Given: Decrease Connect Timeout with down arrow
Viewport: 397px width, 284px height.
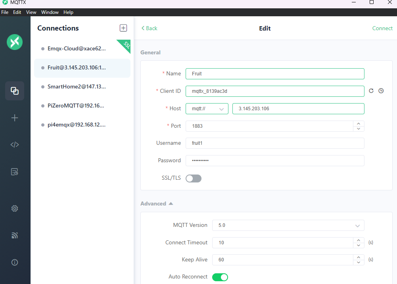Looking at the screenshot, I should coord(359,245).
